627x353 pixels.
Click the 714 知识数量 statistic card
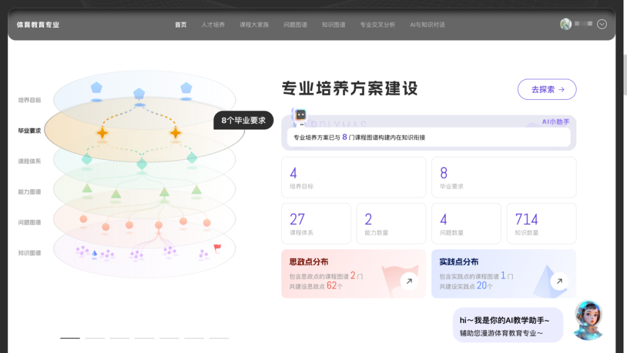(x=541, y=224)
